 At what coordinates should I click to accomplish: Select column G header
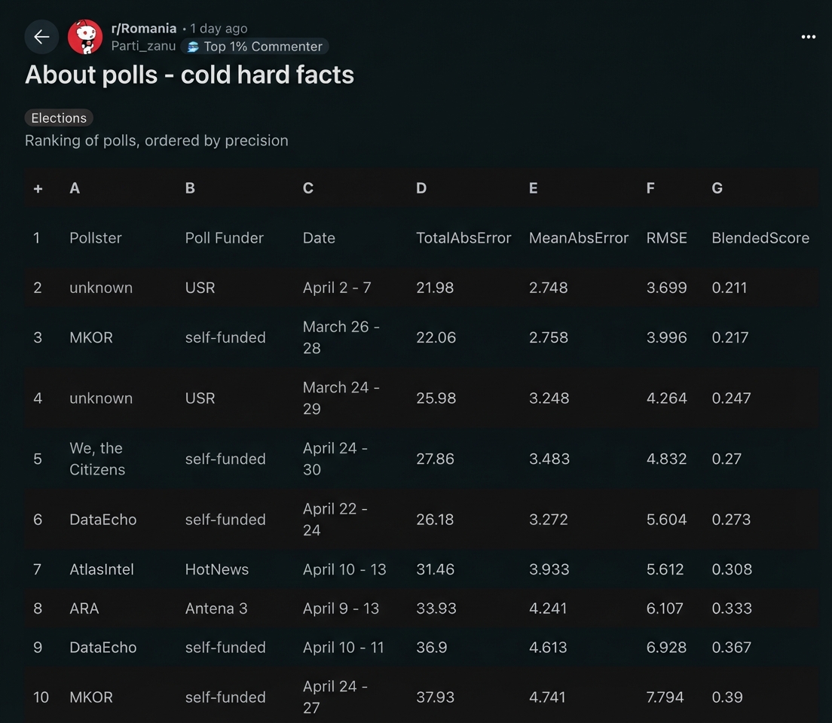click(717, 188)
